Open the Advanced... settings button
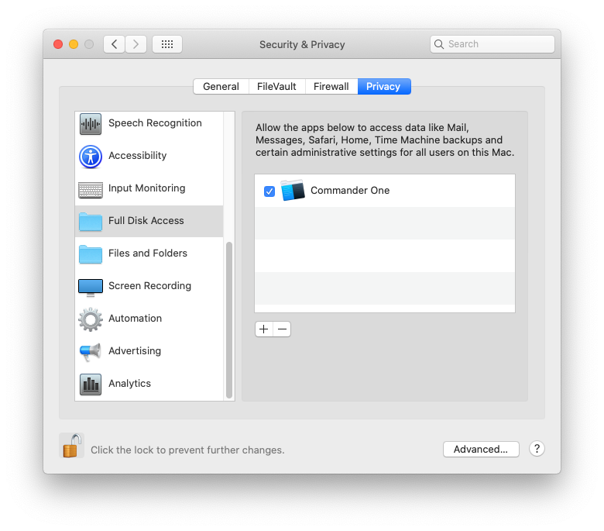Image resolution: width=604 pixels, height=531 pixels. click(x=480, y=449)
